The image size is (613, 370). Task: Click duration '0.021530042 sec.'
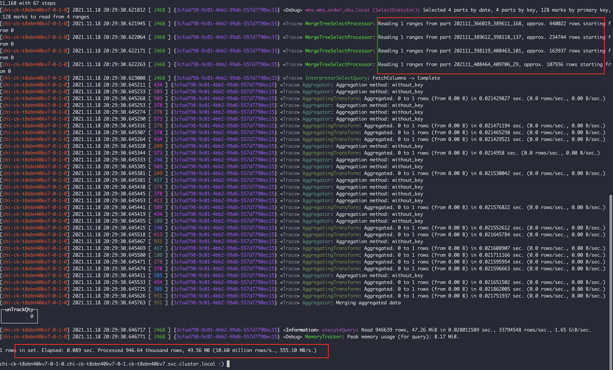(x=500, y=174)
